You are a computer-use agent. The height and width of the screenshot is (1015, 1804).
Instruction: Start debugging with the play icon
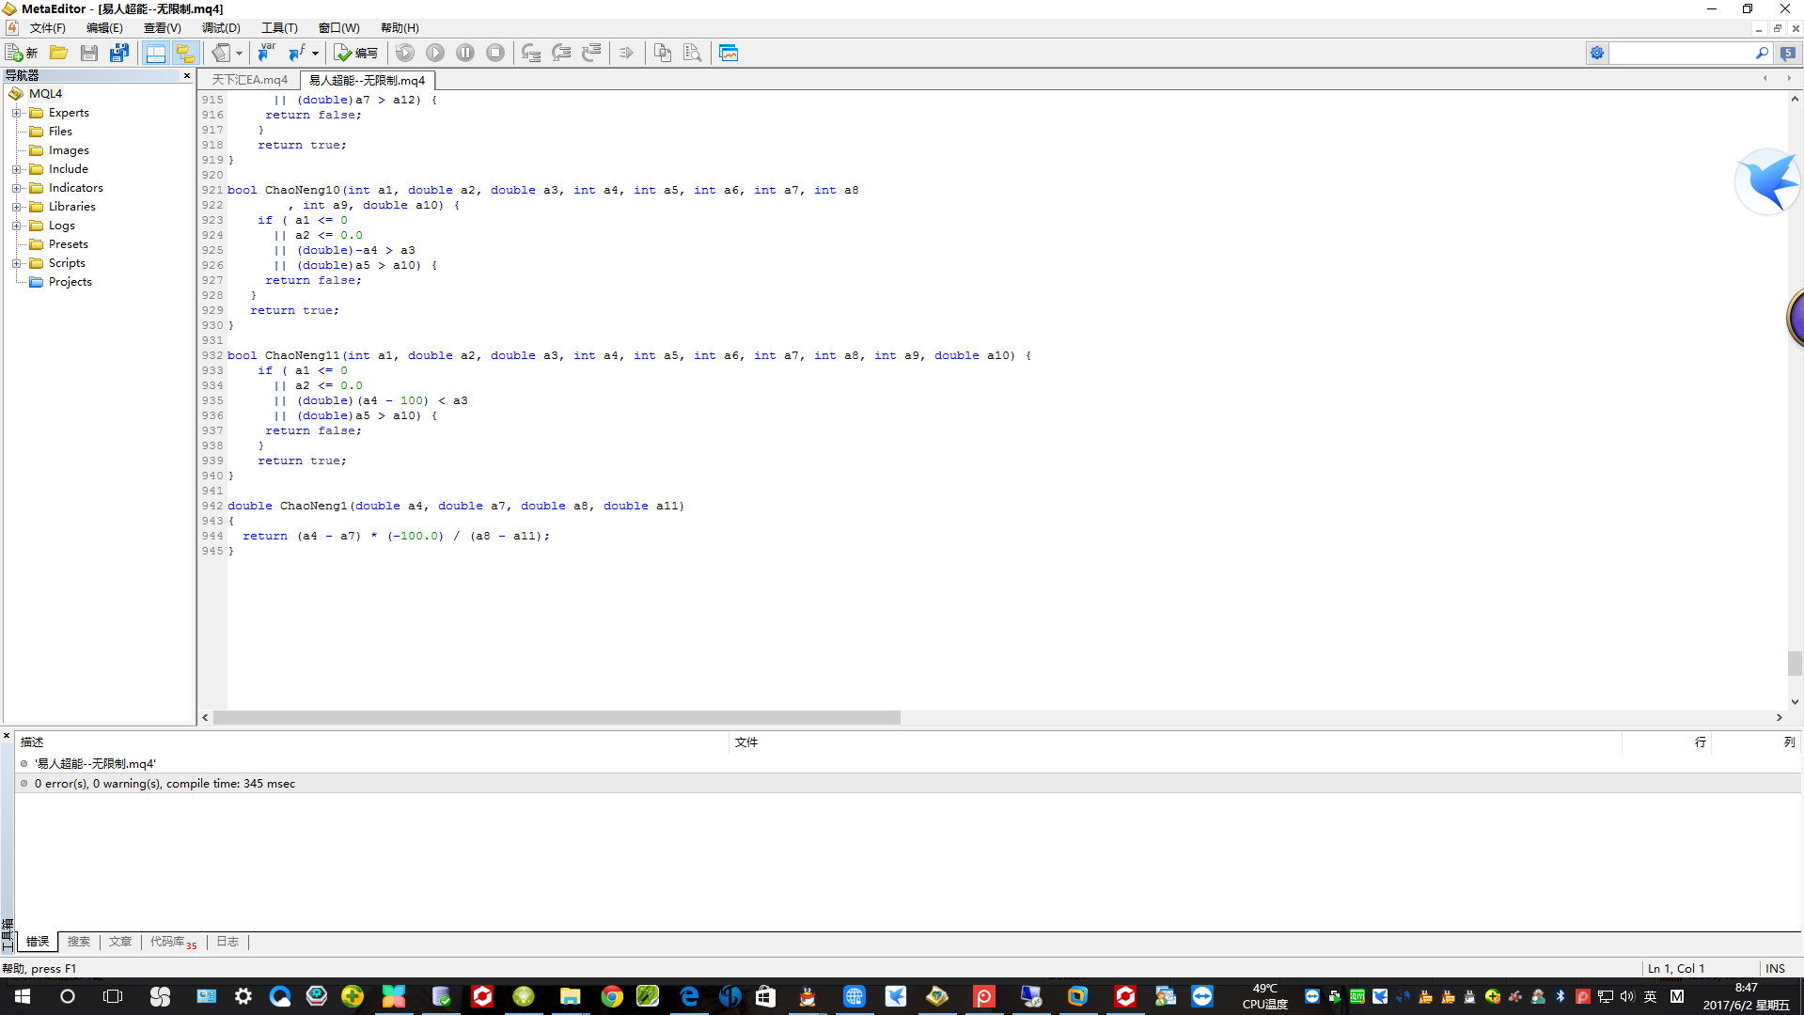[435, 53]
